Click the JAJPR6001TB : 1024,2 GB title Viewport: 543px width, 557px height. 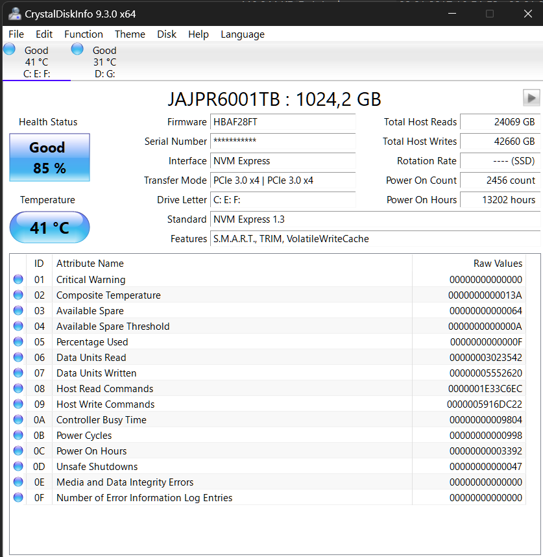pos(274,99)
